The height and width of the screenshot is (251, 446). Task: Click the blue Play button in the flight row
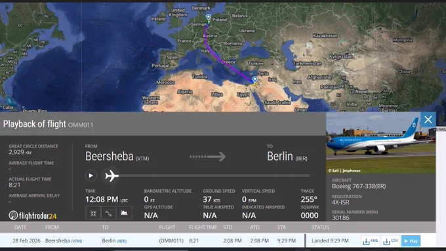pos(411,241)
